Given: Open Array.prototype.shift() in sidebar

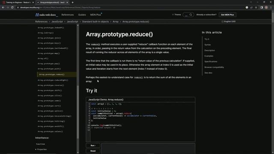Looking at the screenshot, I should click(x=50, y=90).
